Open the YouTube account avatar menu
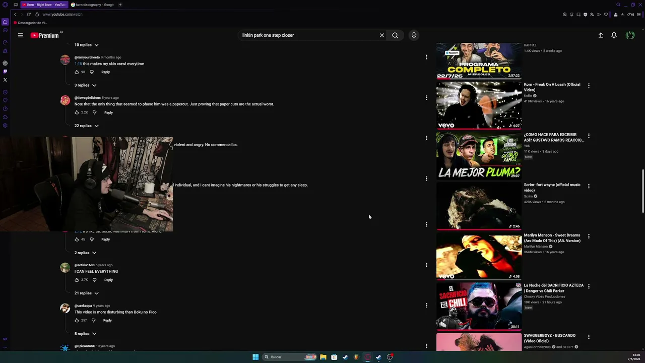 (630, 35)
